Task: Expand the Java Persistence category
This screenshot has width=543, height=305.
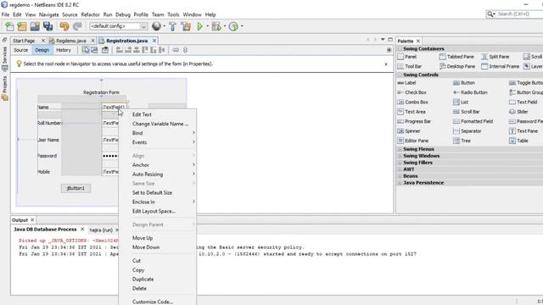Action: (x=400, y=183)
